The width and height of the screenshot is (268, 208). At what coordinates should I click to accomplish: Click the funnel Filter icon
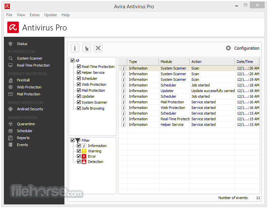click(x=78, y=140)
